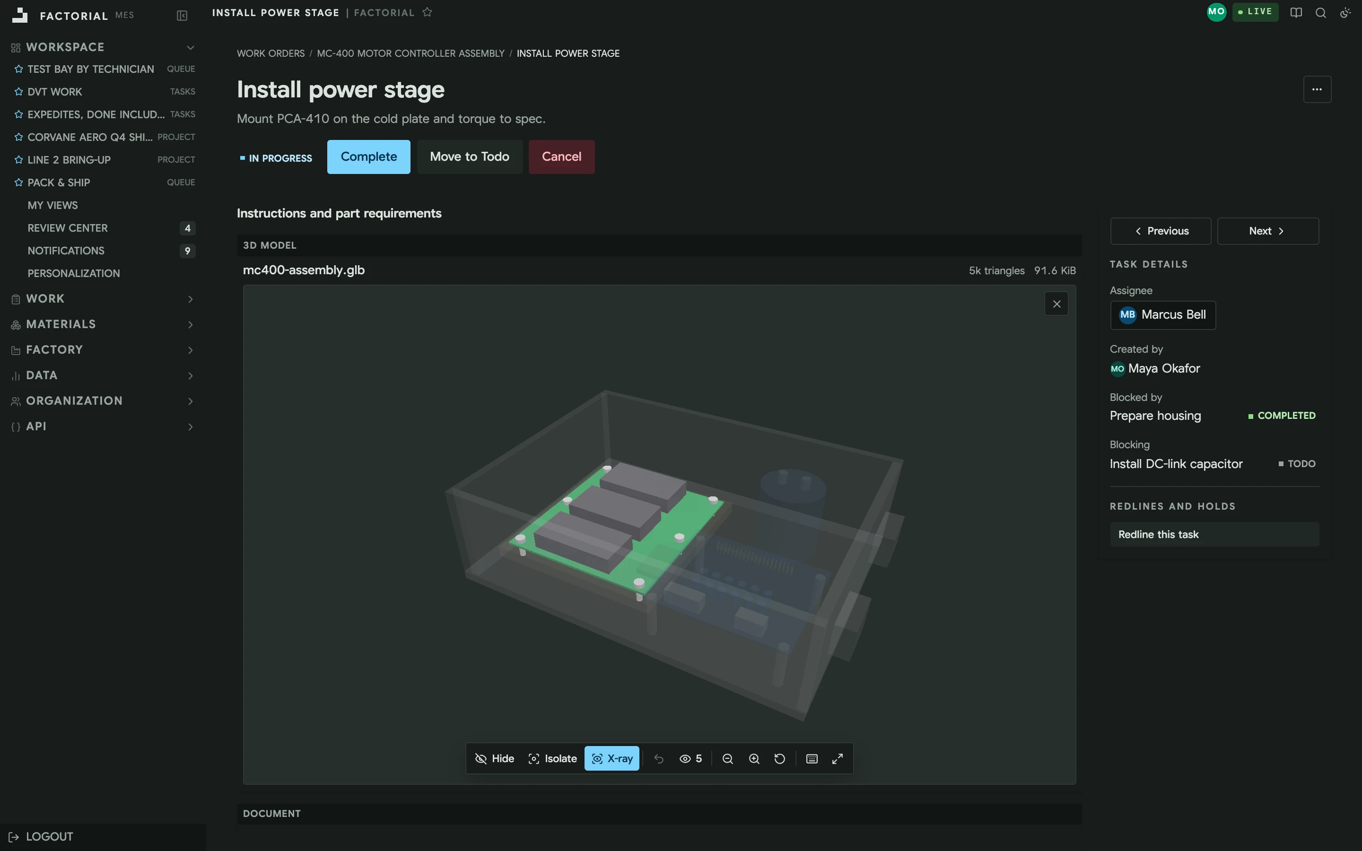Click Redline this task
The image size is (1362, 851).
(x=1214, y=535)
